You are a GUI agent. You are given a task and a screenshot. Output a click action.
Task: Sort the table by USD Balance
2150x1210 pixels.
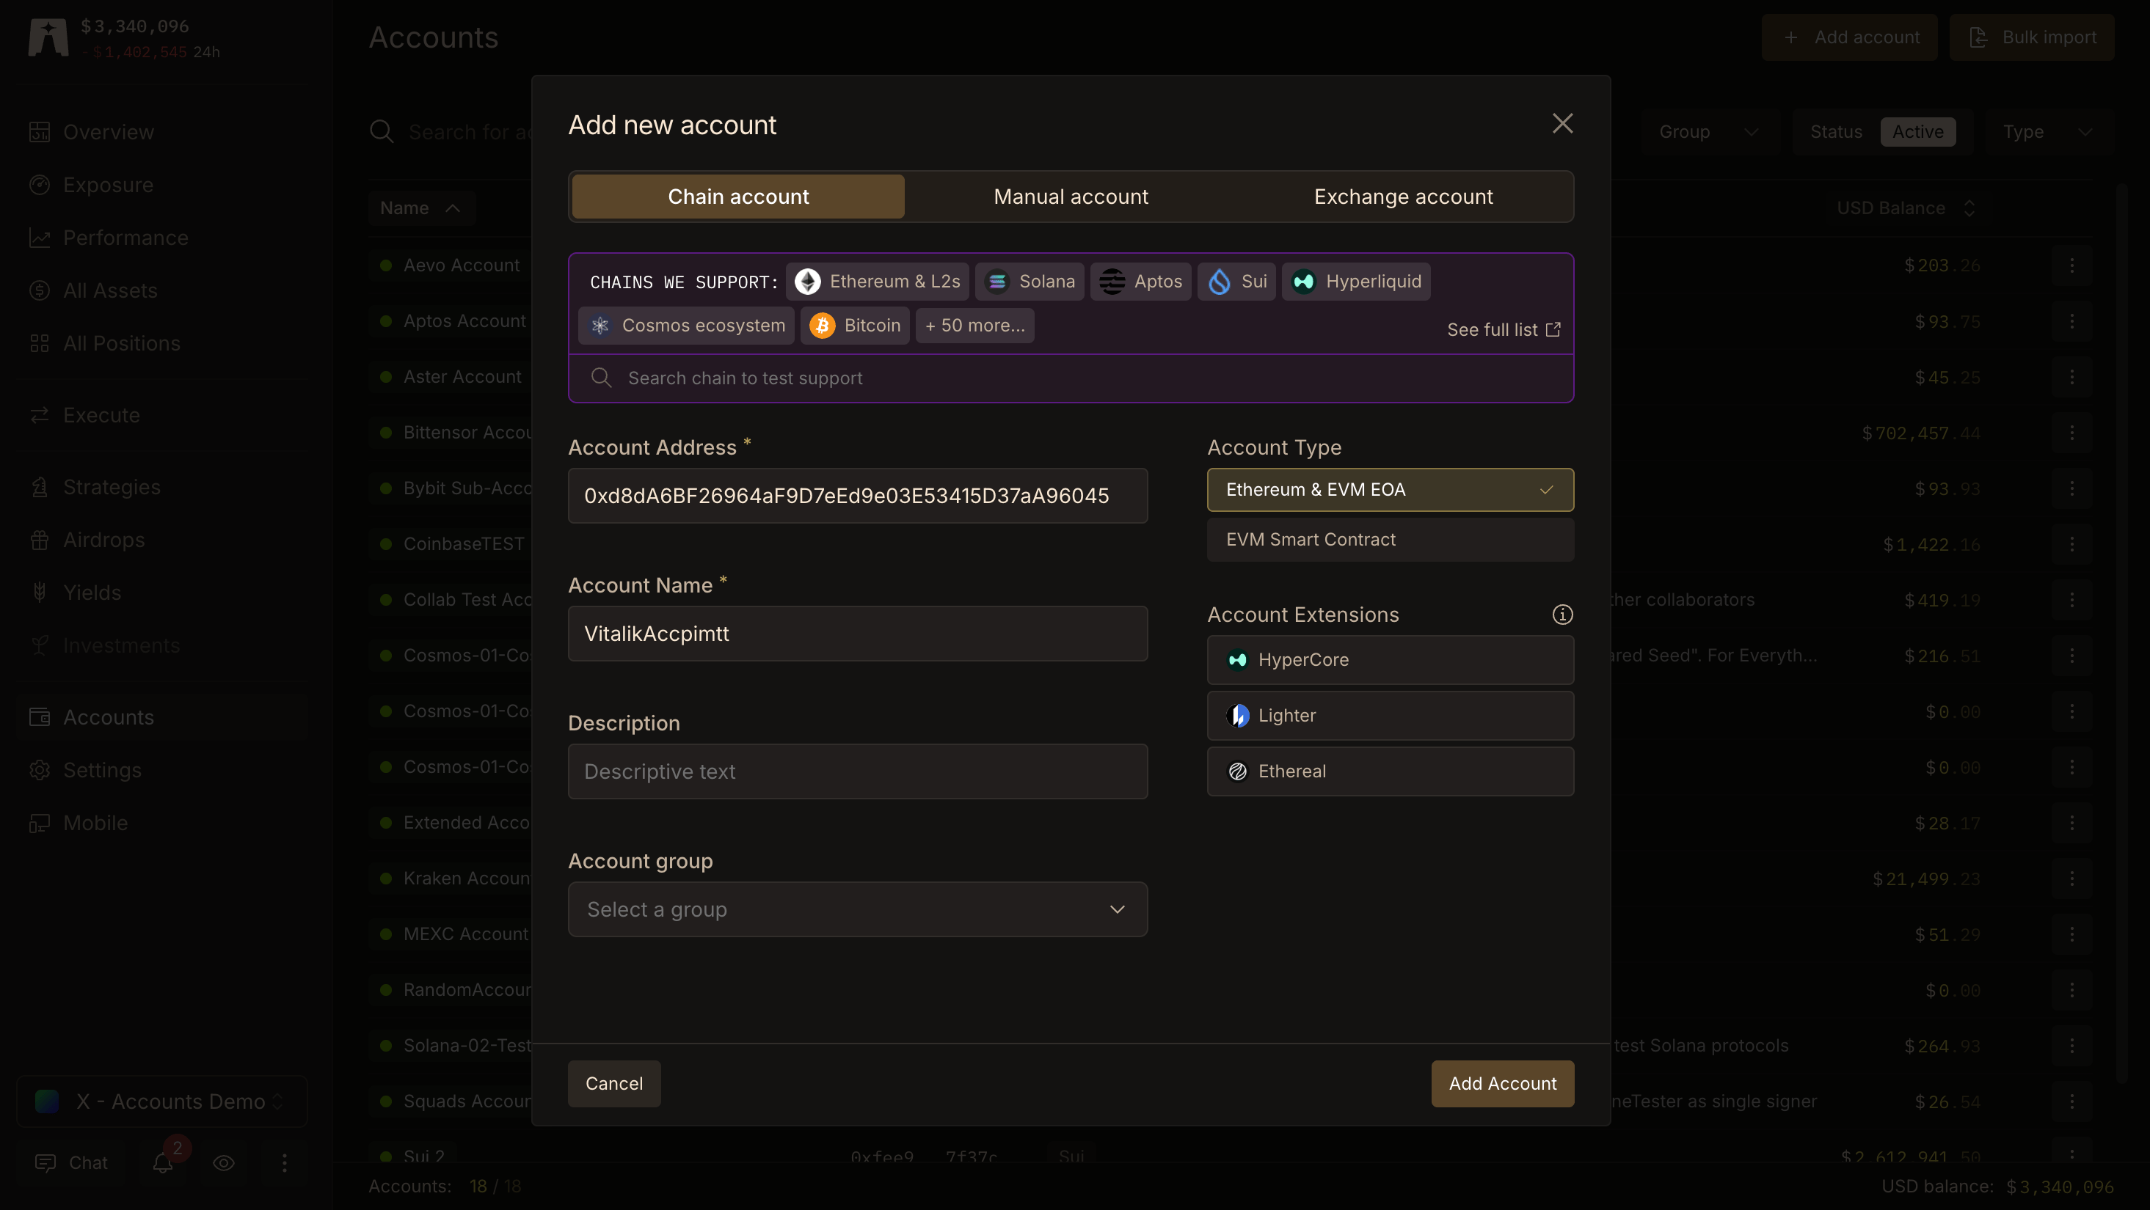1906,208
